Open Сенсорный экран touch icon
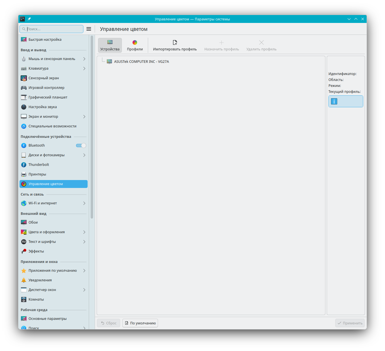 click(x=24, y=78)
